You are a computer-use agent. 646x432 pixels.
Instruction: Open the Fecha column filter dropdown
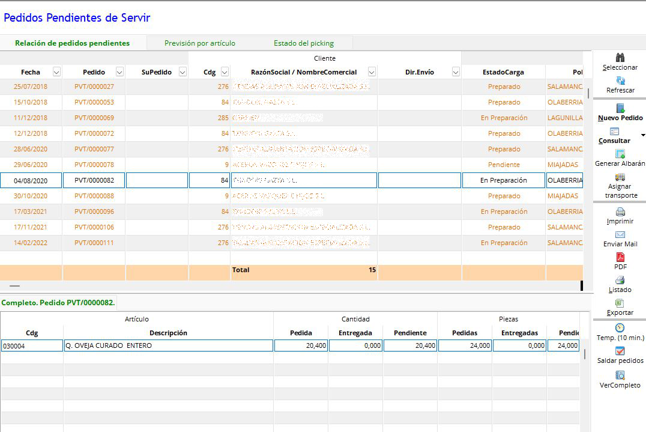56,72
